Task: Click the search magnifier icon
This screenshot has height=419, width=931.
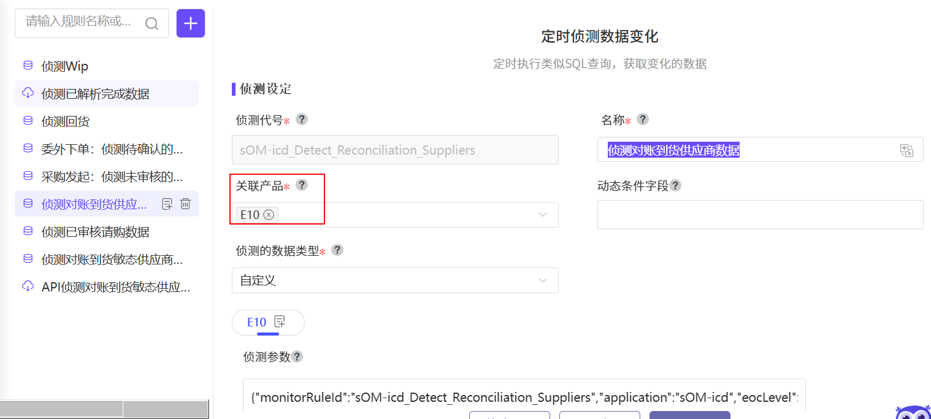Action: coord(151,23)
